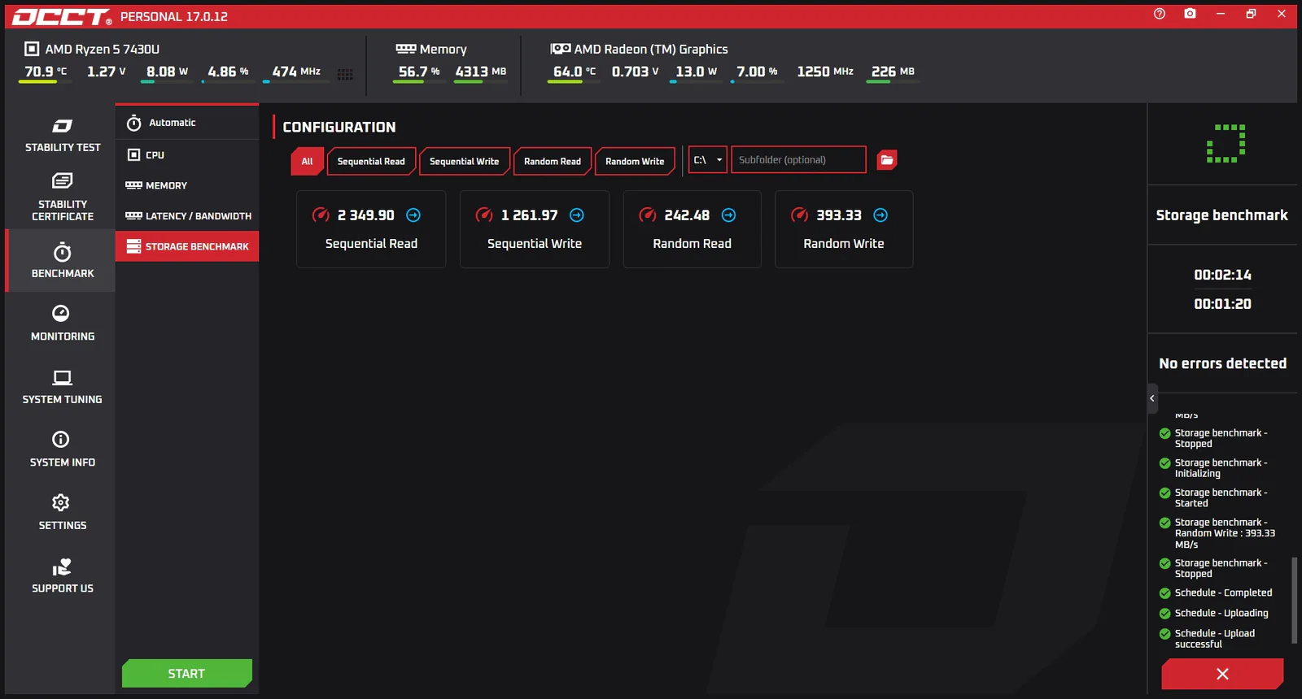
Task: Click the Subfolder optional input field
Action: (x=798, y=160)
